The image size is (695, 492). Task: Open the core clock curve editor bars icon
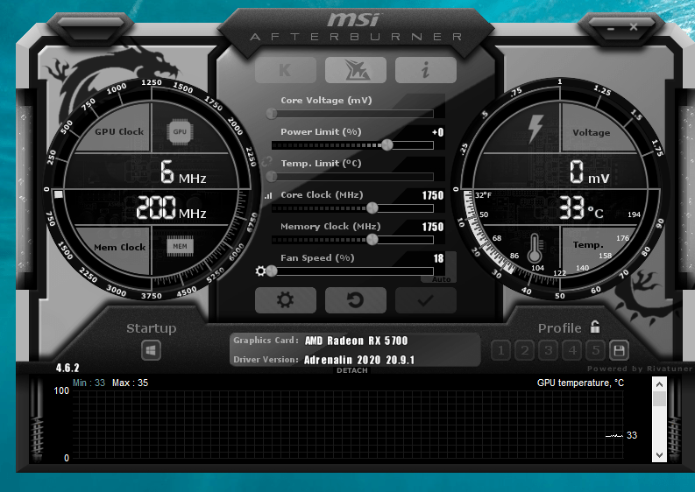tap(268, 195)
